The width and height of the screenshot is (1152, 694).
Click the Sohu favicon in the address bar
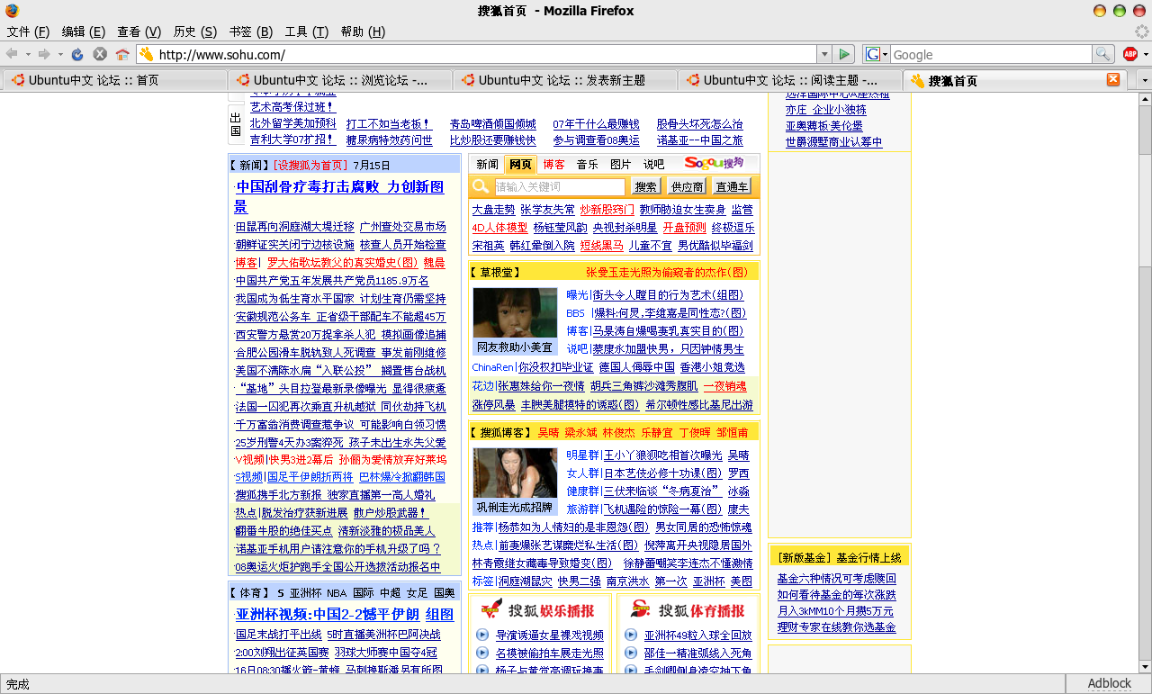click(147, 55)
